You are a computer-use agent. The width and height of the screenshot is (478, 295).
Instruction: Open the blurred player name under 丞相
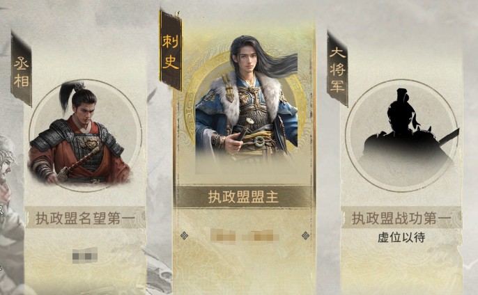tap(85, 255)
